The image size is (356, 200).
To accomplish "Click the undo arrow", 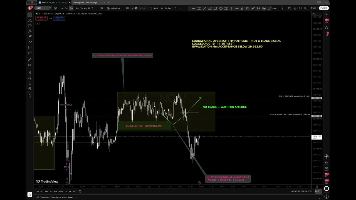I will click(x=176, y=8).
